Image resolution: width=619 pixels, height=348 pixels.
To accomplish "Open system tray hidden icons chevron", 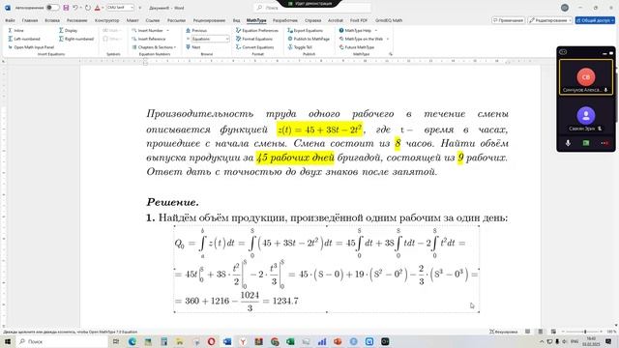I will [542, 341].
